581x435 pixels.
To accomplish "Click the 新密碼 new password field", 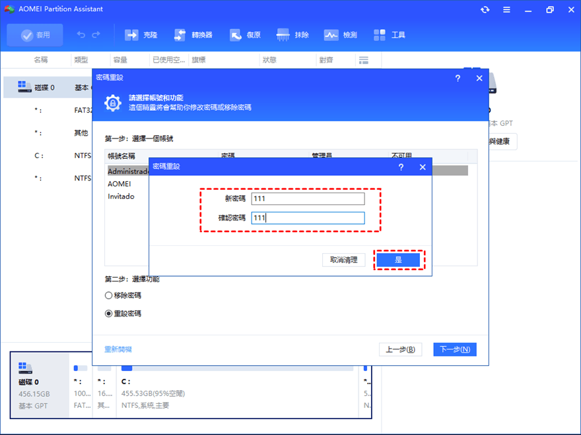I will pos(307,199).
